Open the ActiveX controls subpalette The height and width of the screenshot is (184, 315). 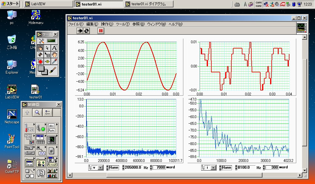pos(52,163)
